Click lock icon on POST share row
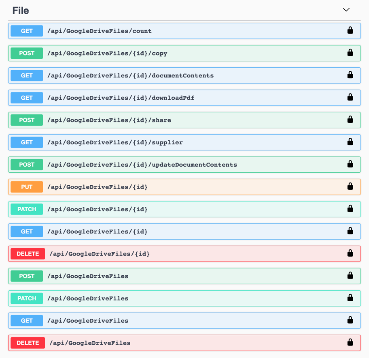This screenshot has height=358, width=369. 350,120
